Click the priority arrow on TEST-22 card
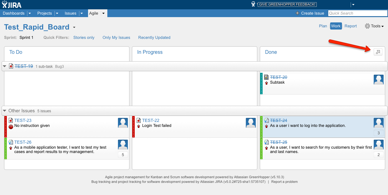Image resolution: width=388 pixels, height=195 pixels. pos(139,126)
